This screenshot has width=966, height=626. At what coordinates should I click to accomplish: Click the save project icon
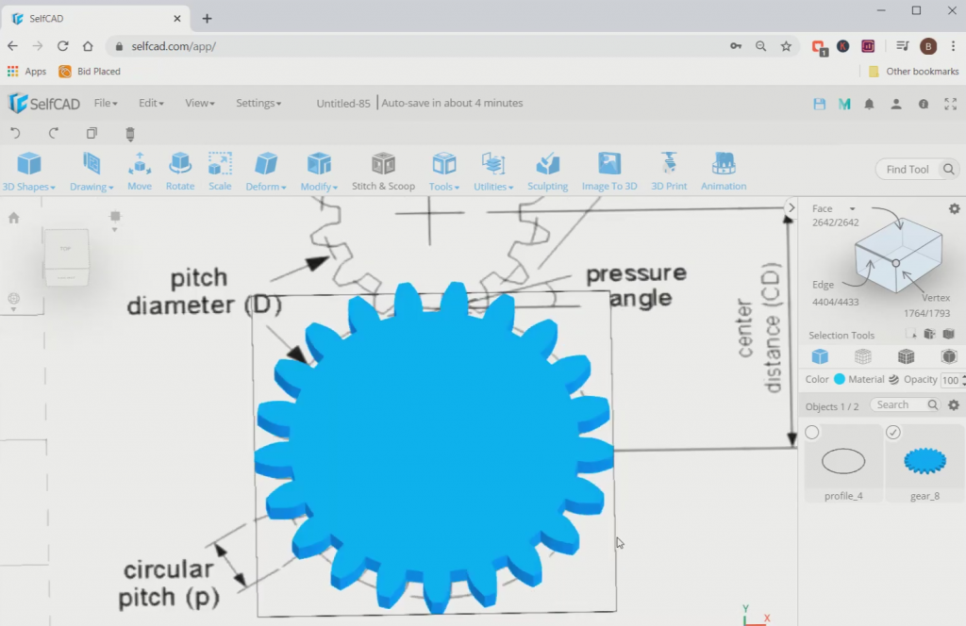pyautogui.click(x=820, y=104)
